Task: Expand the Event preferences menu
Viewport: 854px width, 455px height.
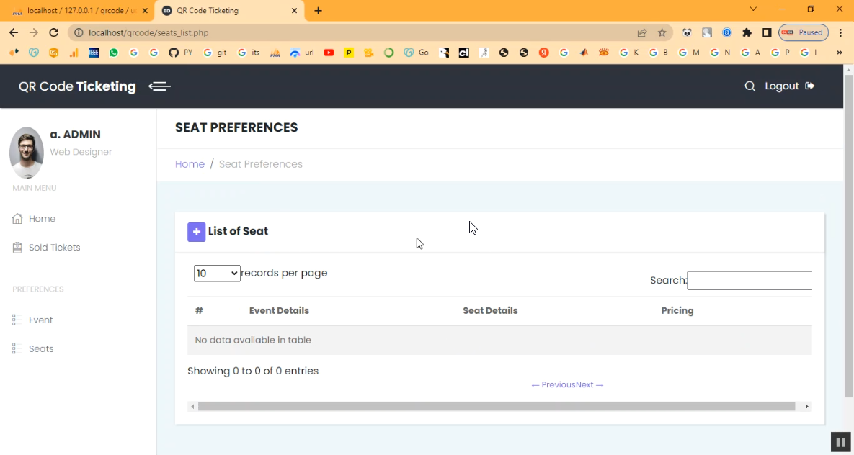Action: coord(41,320)
